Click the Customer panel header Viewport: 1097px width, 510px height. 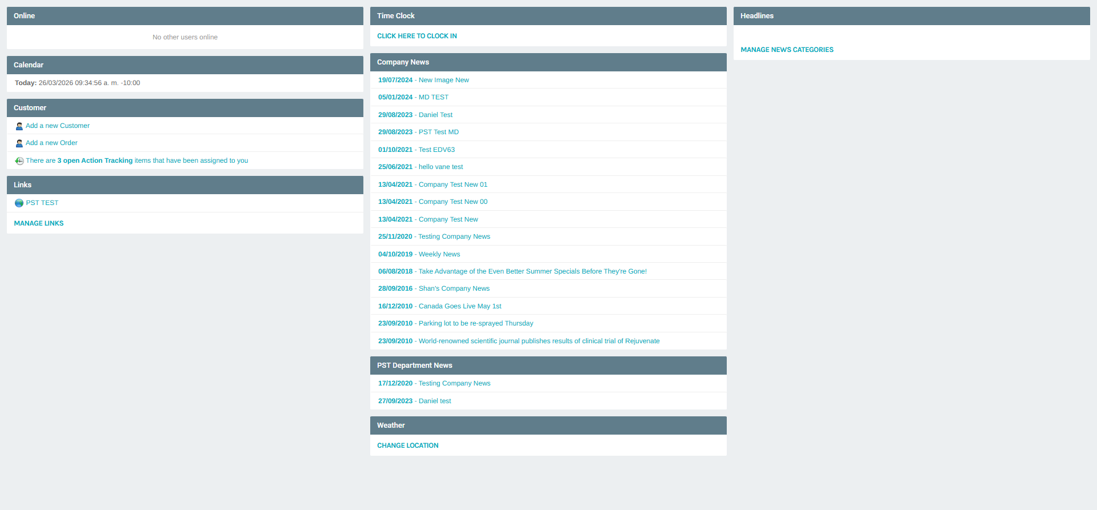185,108
